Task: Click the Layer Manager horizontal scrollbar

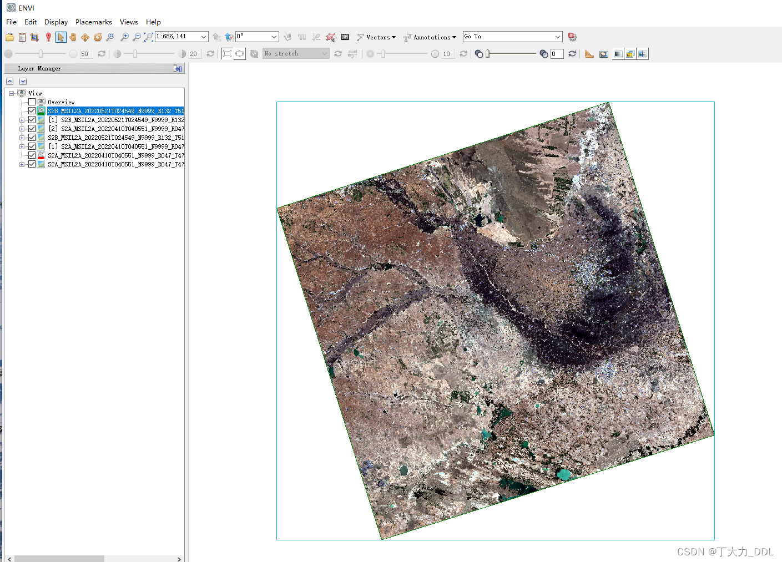Action: tap(59, 559)
